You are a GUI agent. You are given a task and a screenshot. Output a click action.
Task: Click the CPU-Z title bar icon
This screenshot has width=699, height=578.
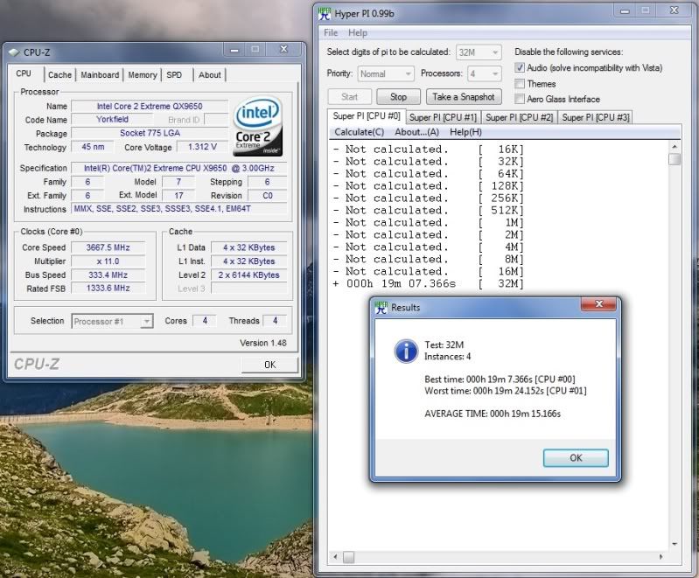pos(13,52)
